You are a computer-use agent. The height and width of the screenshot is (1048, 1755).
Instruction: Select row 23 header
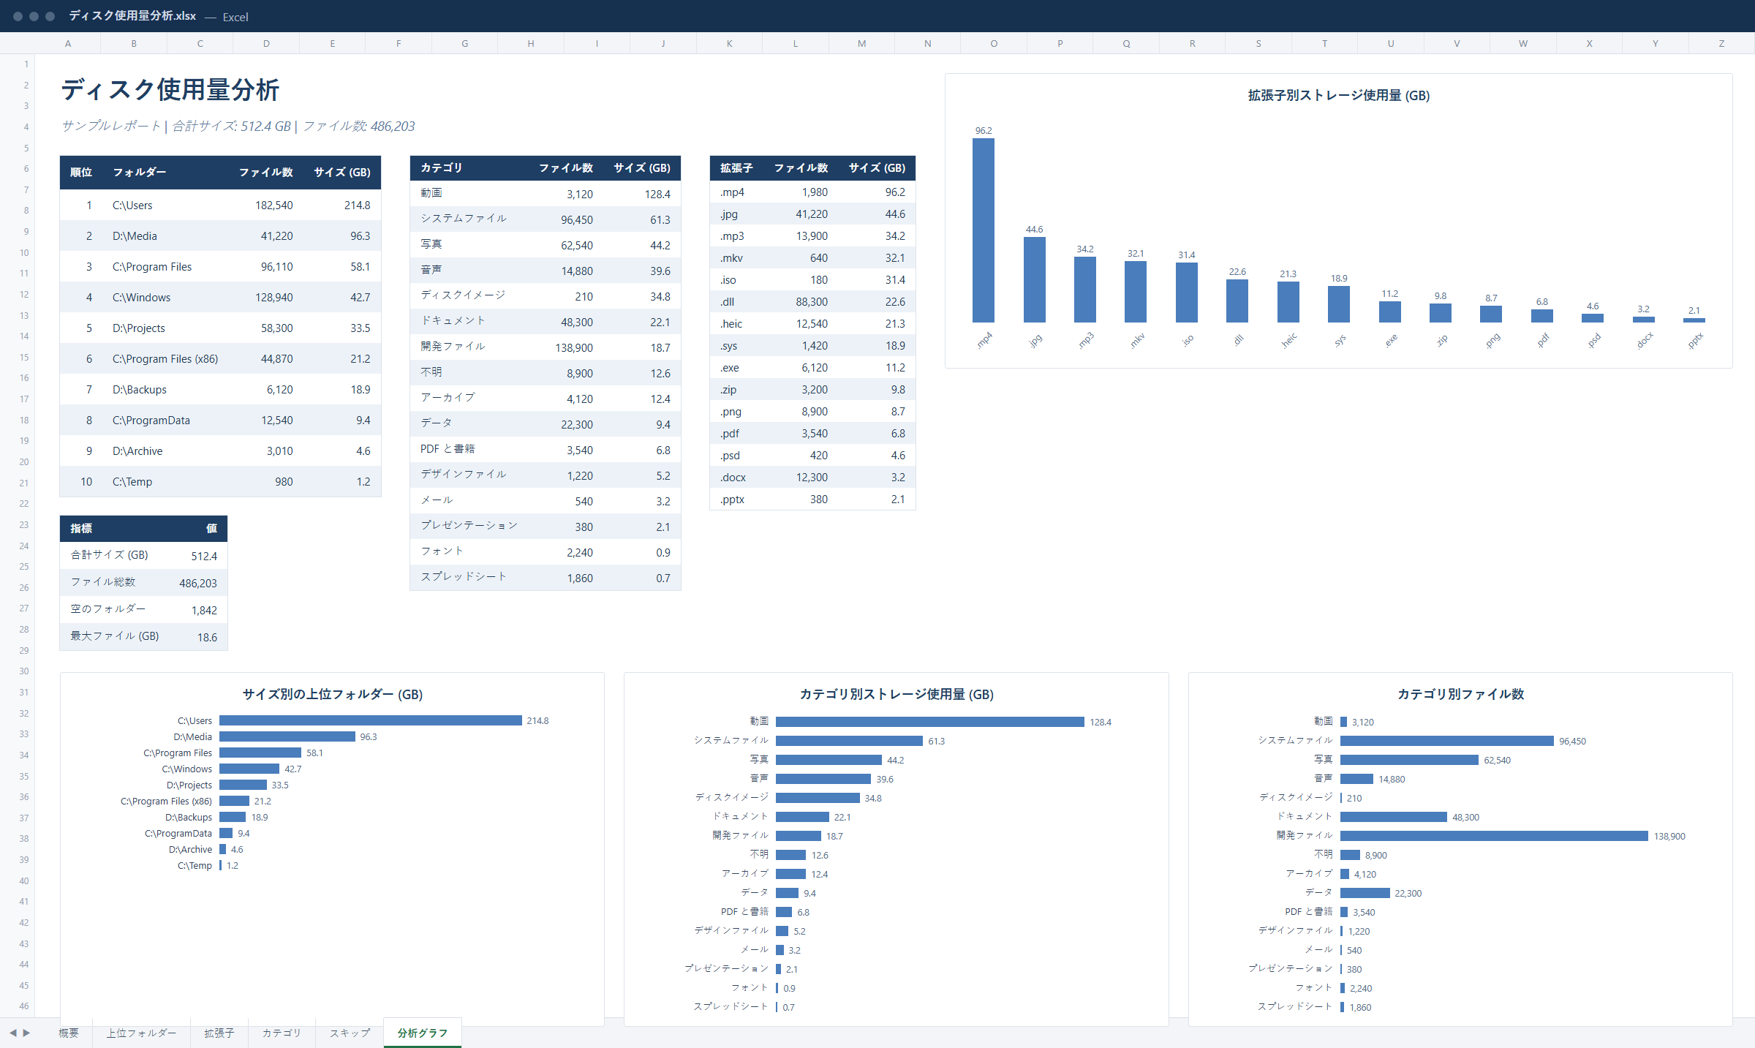click(18, 524)
